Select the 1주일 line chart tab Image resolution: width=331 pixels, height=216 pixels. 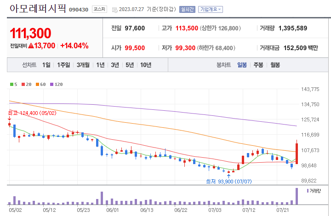click(x=63, y=65)
